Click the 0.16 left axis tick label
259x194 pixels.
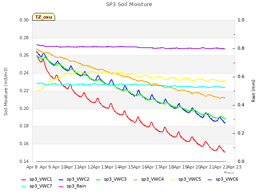coord(24,144)
